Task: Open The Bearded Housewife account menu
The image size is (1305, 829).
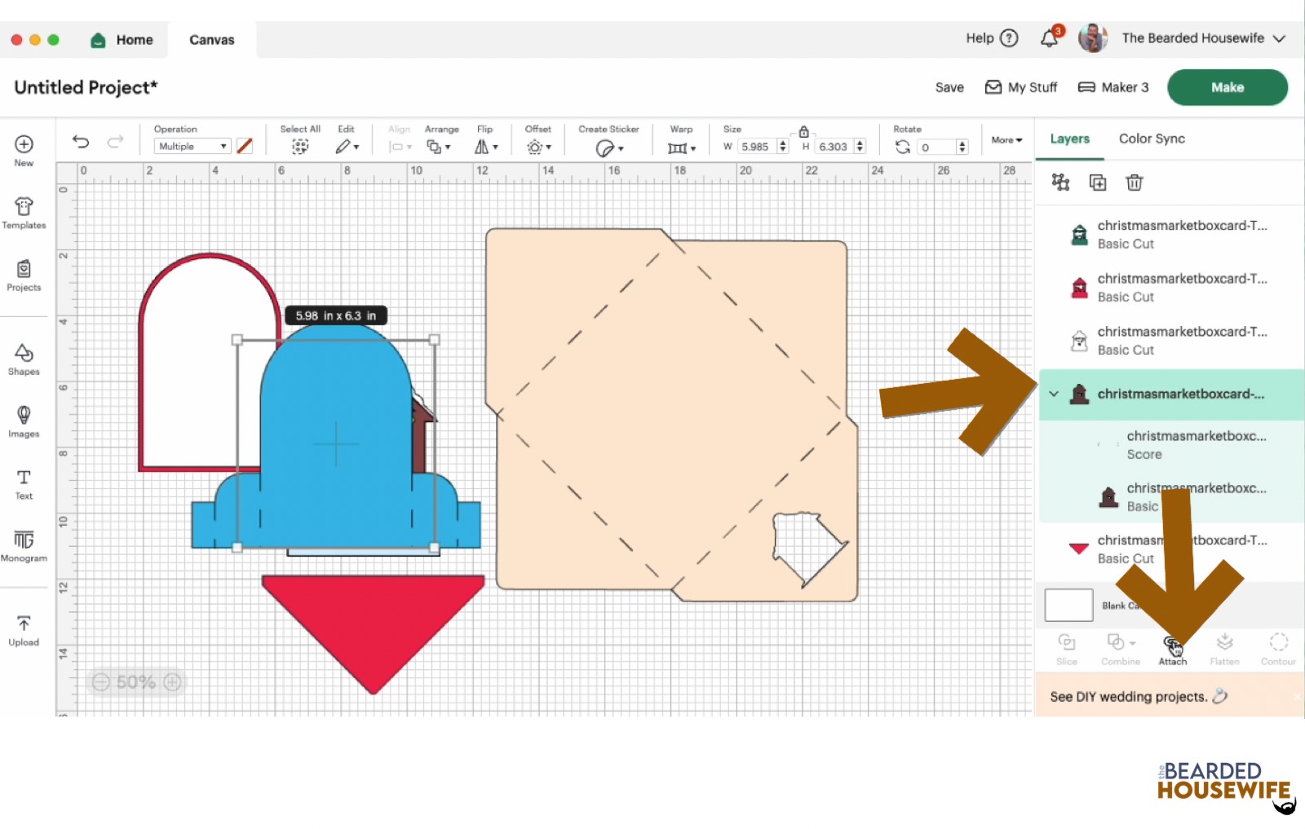Action: tap(1182, 38)
